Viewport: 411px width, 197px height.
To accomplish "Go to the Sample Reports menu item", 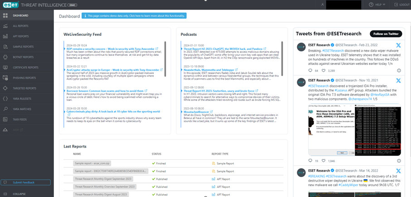I will 23,47.
